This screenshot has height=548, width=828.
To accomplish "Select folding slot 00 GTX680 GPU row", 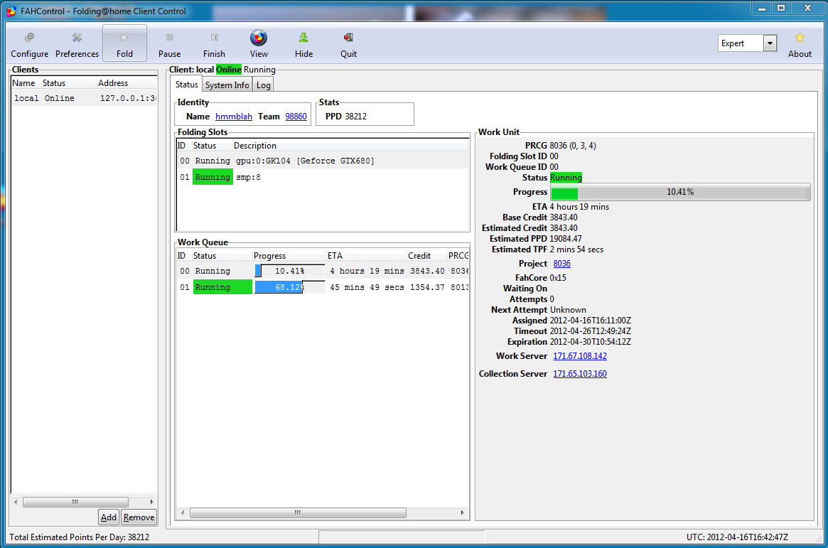I will (323, 161).
